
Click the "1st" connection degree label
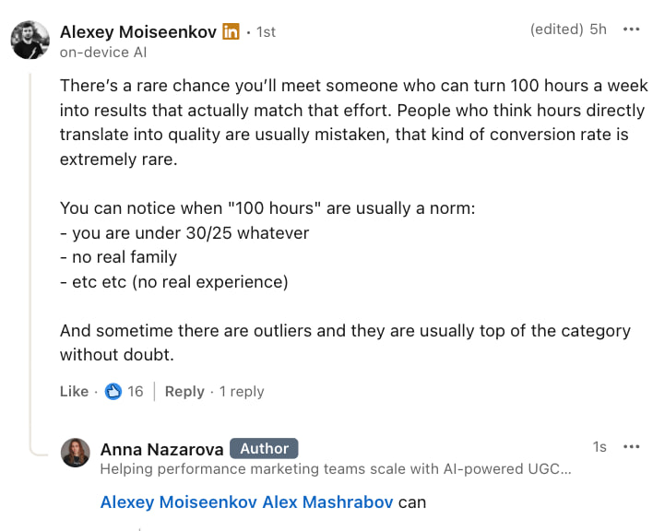tap(266, 32)
